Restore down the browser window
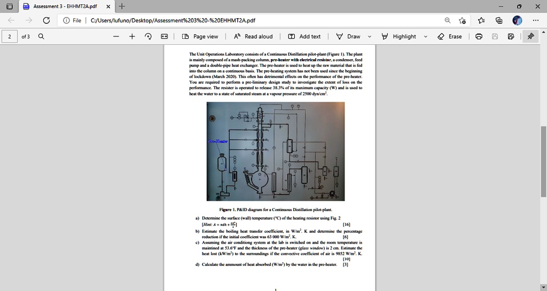Screen dimensions: 547x291 click(519, 6)
